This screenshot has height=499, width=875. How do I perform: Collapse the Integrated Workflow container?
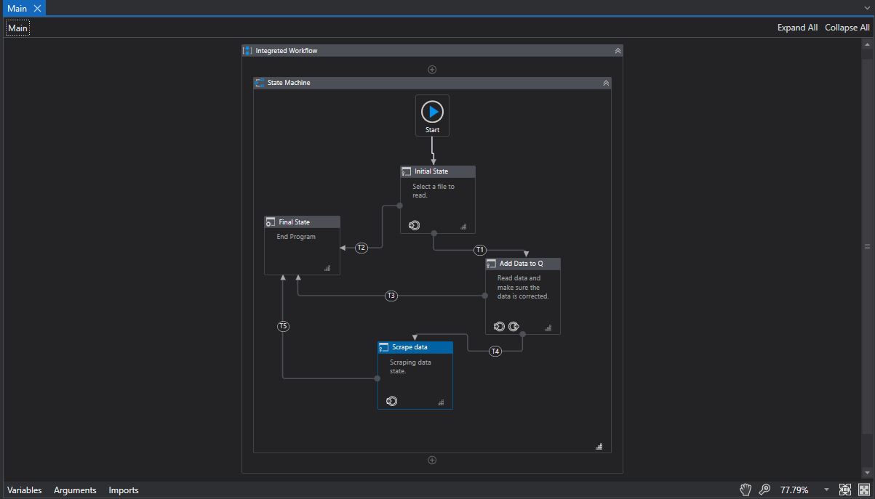tap(618, 51)
